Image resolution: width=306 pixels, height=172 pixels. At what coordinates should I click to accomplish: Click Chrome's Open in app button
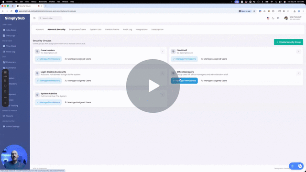(x=244, y=11)
